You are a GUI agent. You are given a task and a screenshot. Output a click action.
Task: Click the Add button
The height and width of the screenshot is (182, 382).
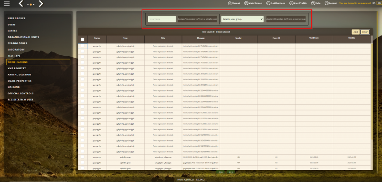[355, 32]
